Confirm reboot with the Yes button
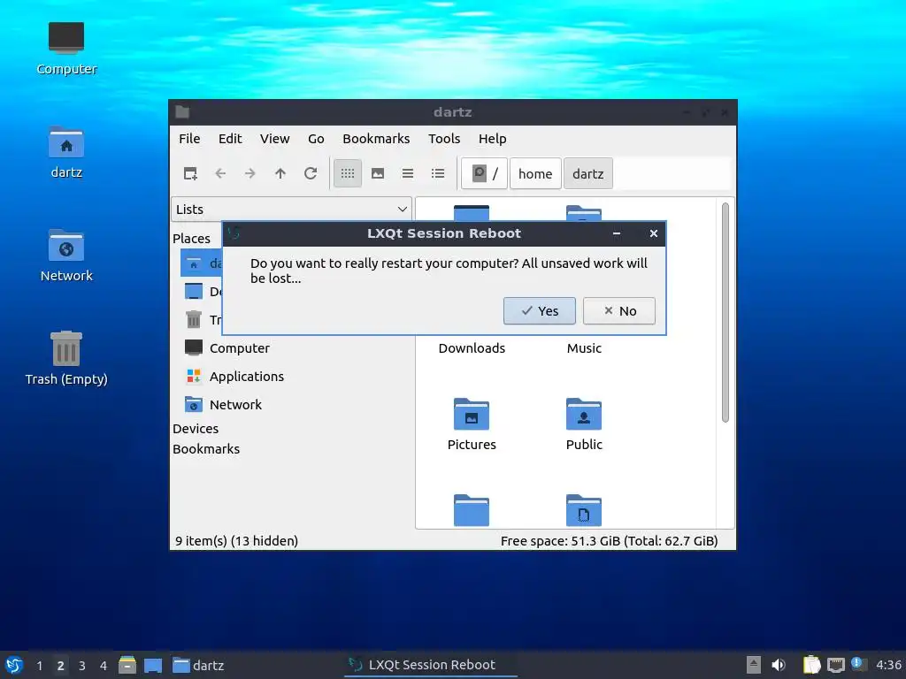The height and width of the screenshot is (679, 906). (539, 310)
